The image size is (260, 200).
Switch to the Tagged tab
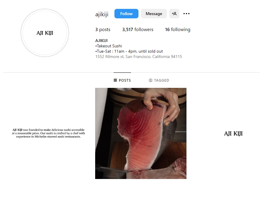(159, 80)
